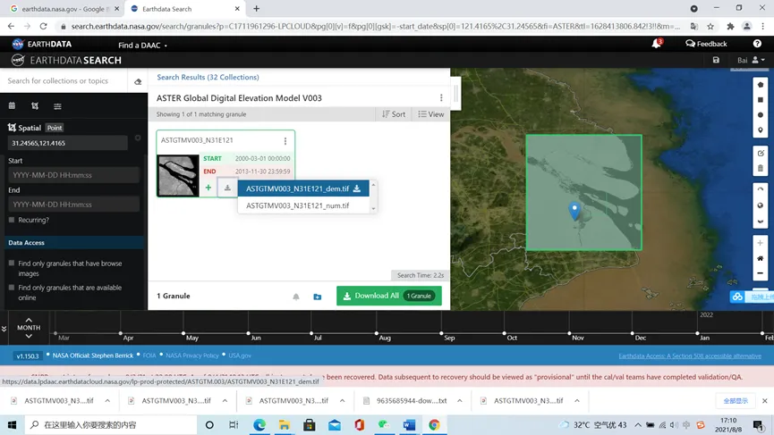Switch to Geographic globe projection
Viewport: 774px width, 435px height.
[761, 205]
